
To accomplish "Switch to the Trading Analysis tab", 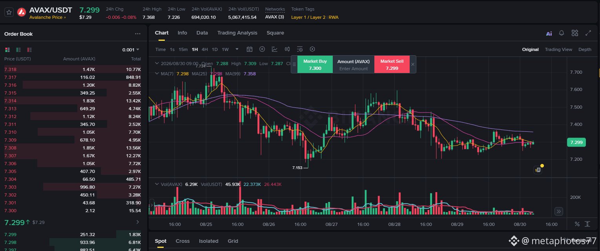I will click(x=237, y=33).
